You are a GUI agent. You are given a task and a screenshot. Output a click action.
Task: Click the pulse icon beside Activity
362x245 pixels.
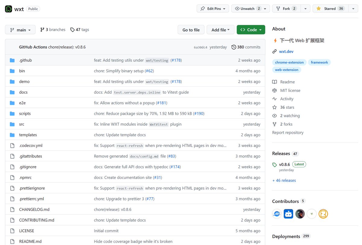point(275,99)
